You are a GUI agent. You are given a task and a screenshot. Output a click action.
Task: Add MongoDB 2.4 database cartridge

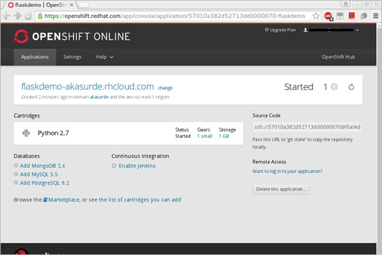(42, 166)
